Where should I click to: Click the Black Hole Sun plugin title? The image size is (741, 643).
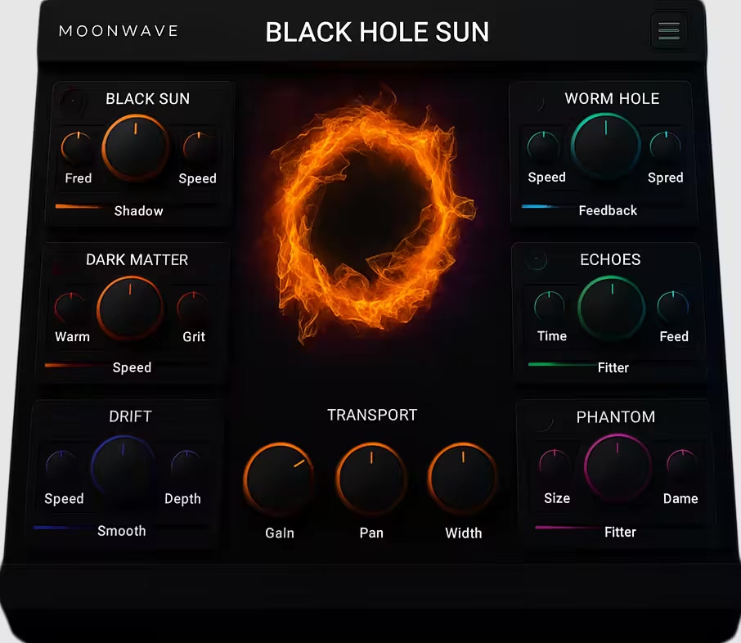(x=377, y=32)
